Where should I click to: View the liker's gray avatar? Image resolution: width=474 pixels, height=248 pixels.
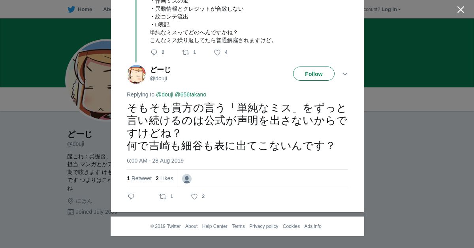tap(187, 179)
